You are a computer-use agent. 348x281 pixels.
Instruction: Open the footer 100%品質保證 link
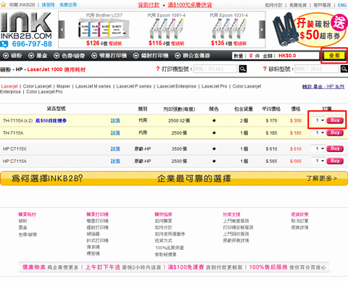coord(170,248)
